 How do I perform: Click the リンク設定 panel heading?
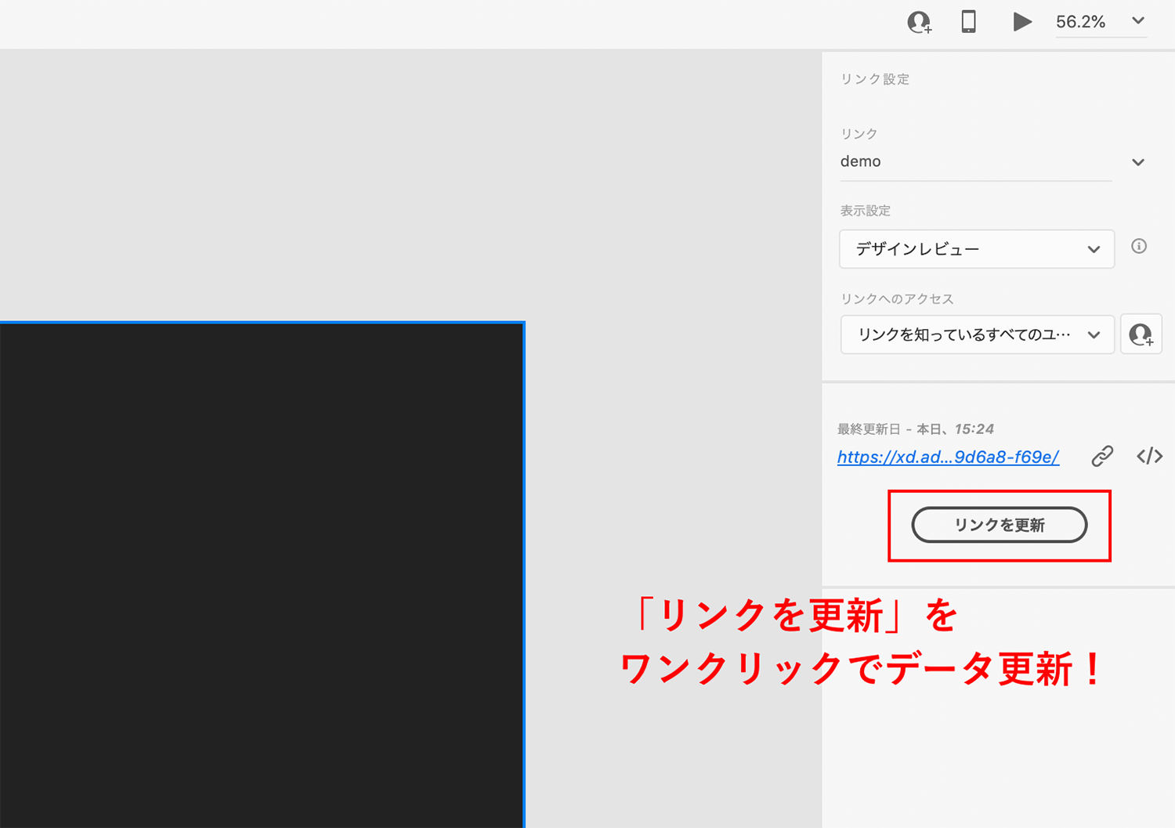pos(875,79)
